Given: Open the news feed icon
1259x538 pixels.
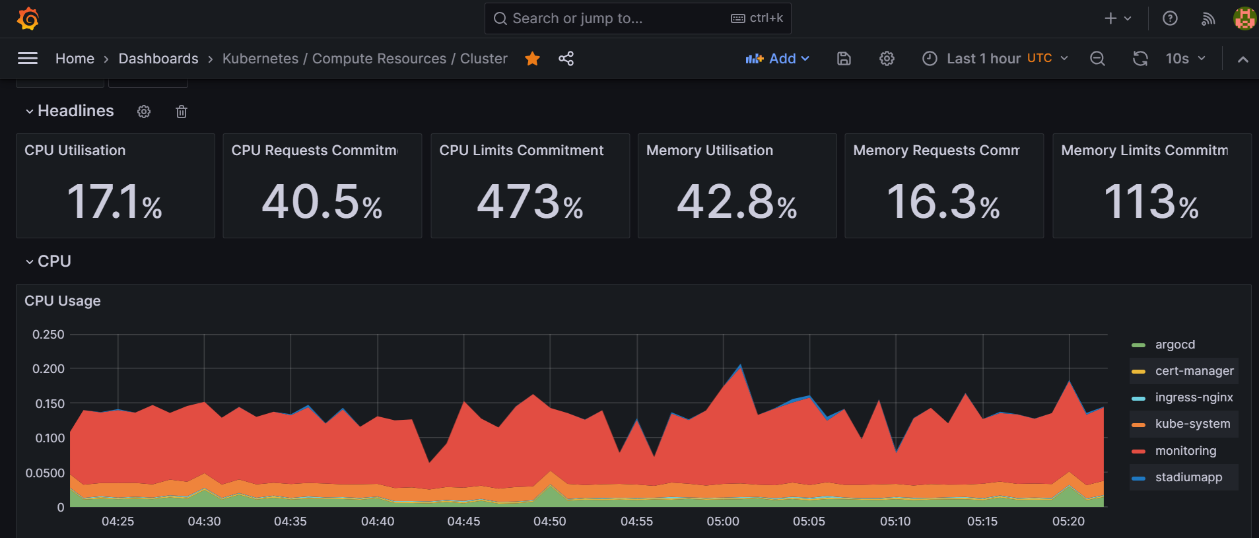Looking at the screenshot, I should tap(1208, 18).
